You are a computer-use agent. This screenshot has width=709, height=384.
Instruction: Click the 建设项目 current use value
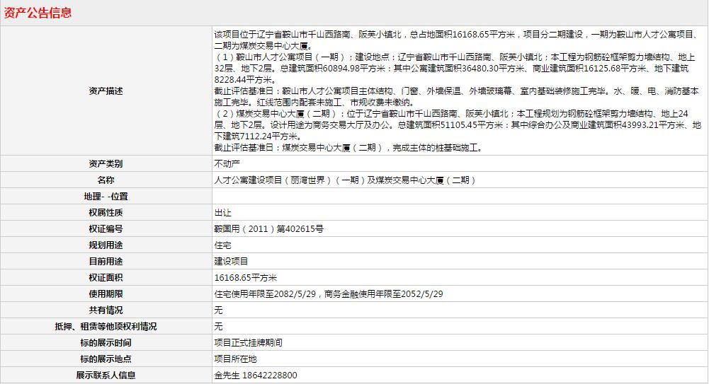click(x=231, y=262)
